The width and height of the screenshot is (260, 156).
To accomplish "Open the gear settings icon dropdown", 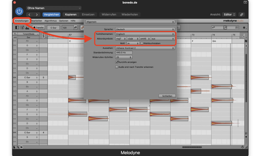I will [x=245, y=28].
